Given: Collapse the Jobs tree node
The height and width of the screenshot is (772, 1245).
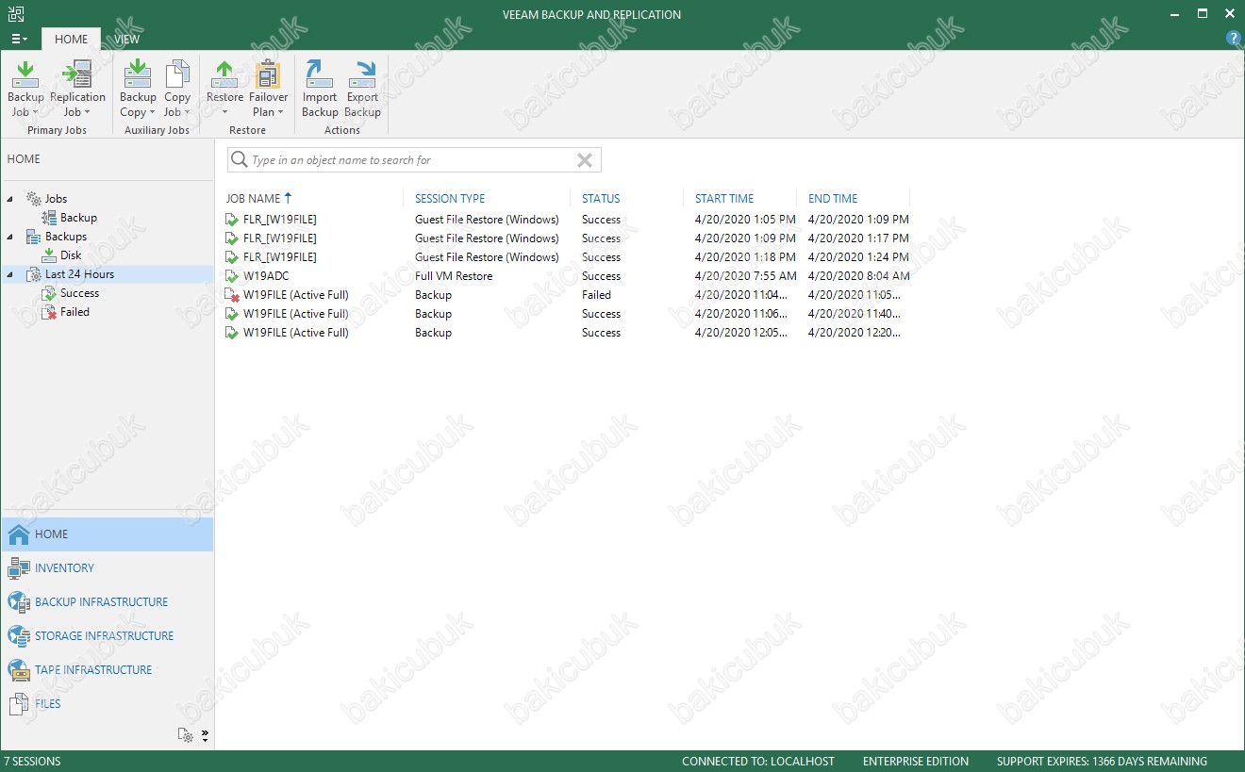Looking at the screenshot, I should point(10,199).
